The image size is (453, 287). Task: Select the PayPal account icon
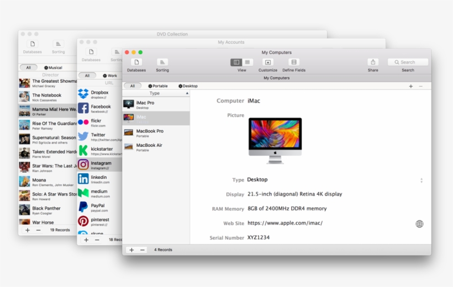click(83, 207)
